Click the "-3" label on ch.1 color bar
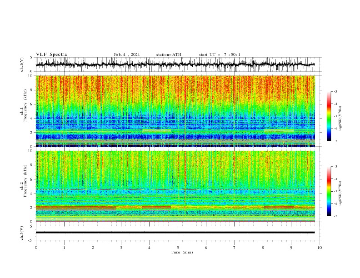This screenshot has width=360, height=278. coord(335,91)
